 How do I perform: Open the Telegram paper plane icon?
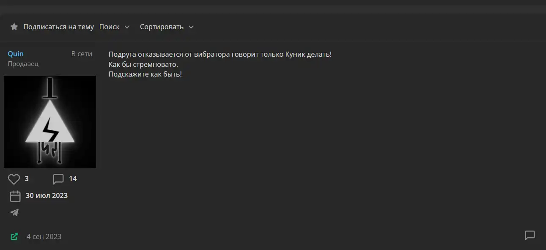tap(14, 212)
